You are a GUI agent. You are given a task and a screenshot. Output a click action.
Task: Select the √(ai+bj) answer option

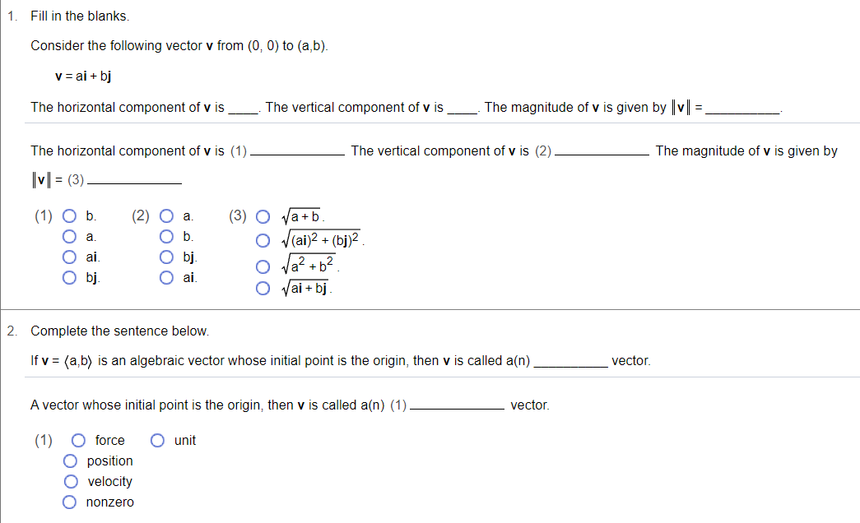click(x=263, y=286)
